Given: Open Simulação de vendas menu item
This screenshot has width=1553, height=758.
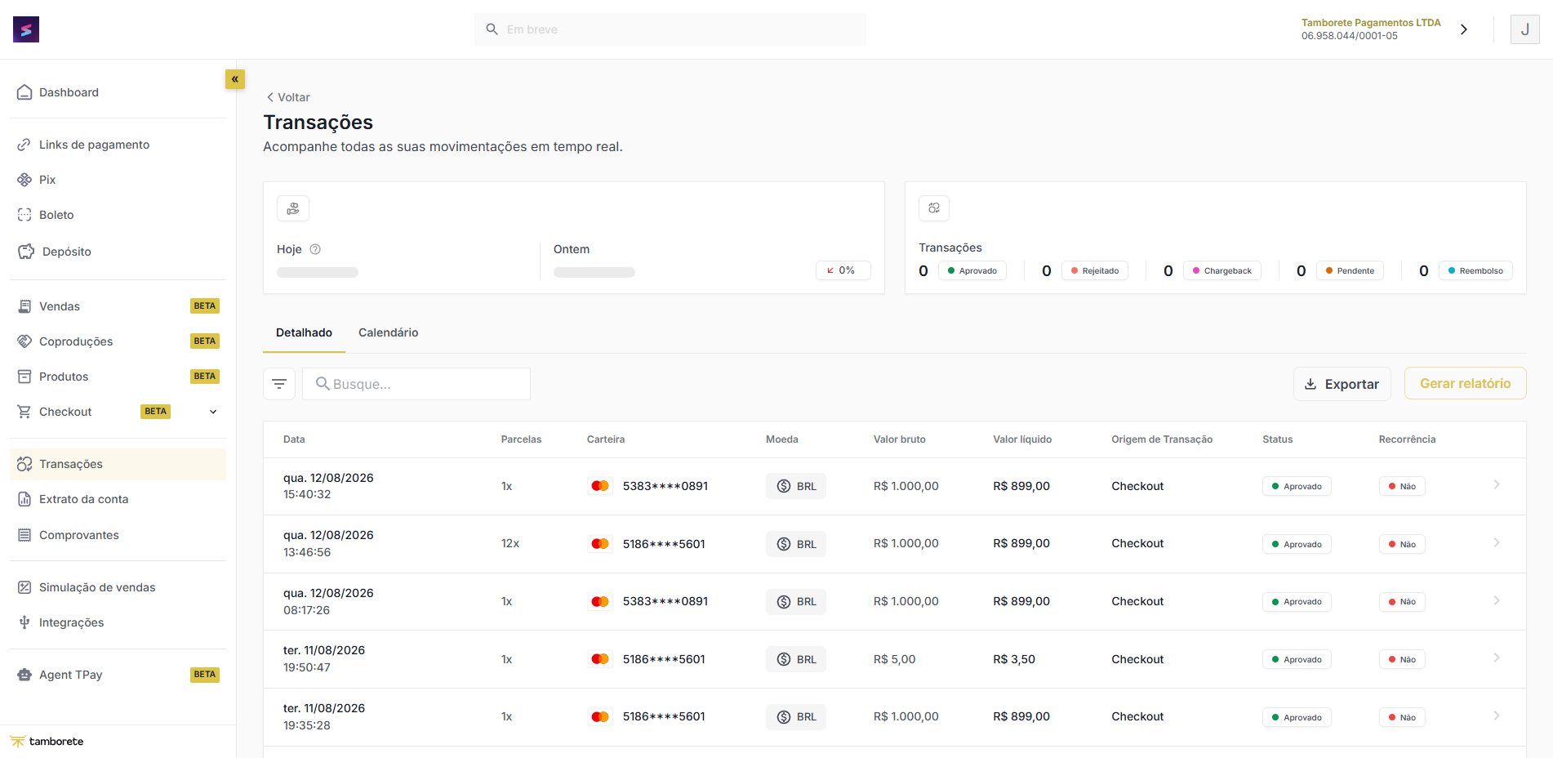Looking at the screenshot, I should (x=118, y=587).
